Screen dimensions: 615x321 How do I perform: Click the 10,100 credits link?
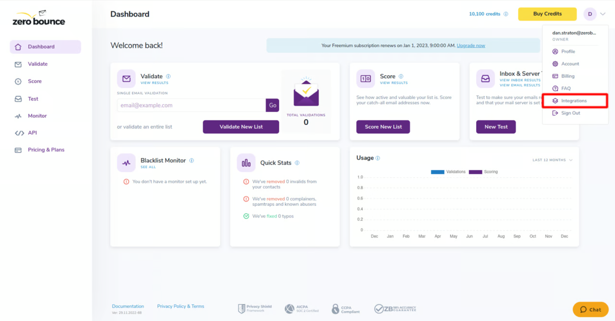(x=484, y=14)
